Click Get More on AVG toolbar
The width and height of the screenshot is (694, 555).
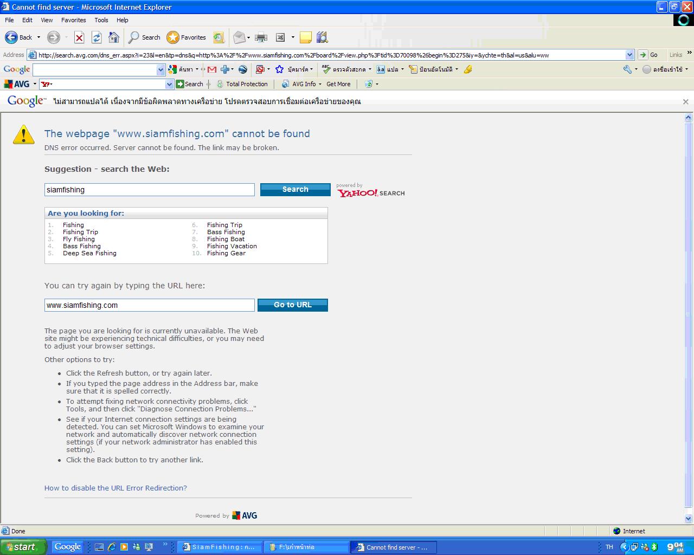[x=338, y=84]
